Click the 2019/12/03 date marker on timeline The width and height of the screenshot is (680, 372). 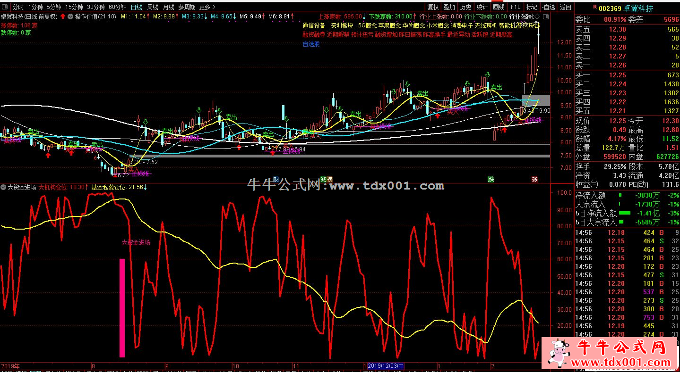(386, 366)
